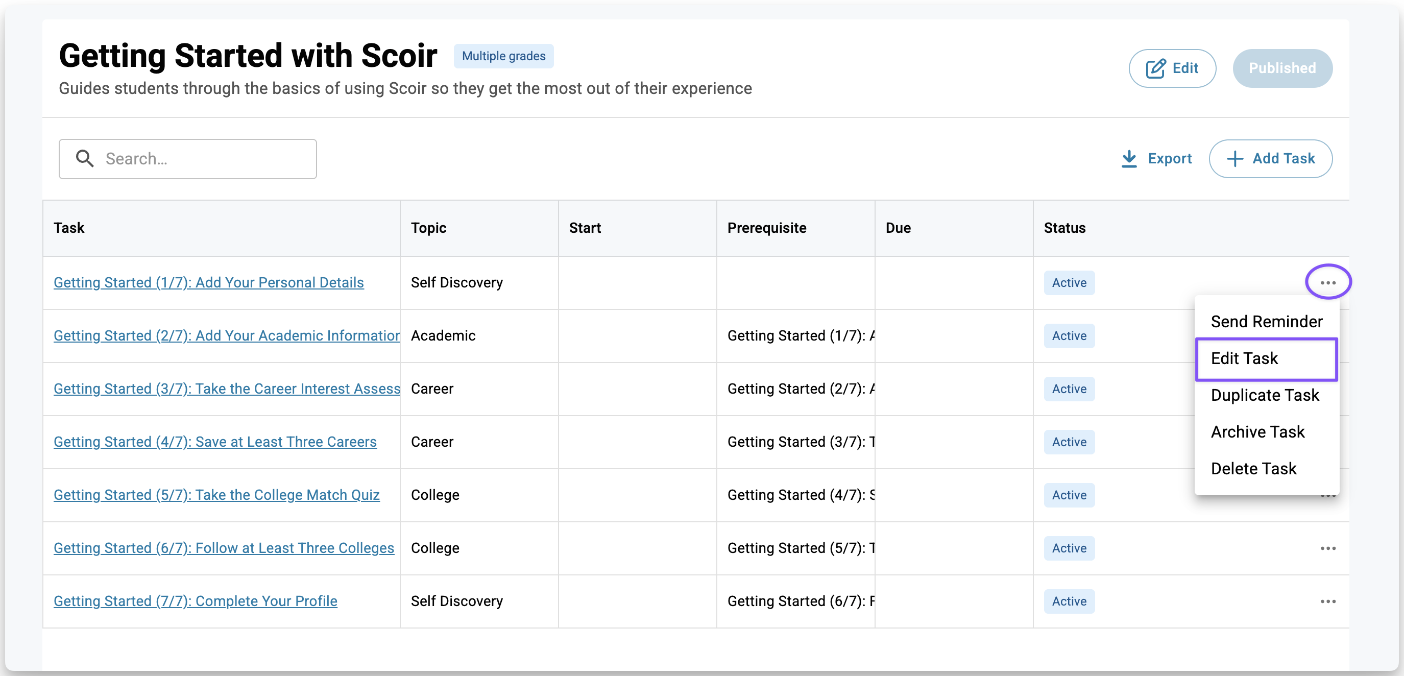Click the search magnifier icon

coord(84,159)
